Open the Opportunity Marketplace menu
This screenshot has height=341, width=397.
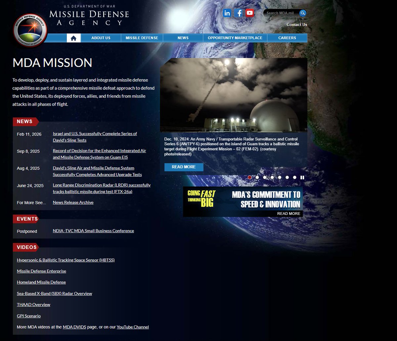click(x=235, y=38)
